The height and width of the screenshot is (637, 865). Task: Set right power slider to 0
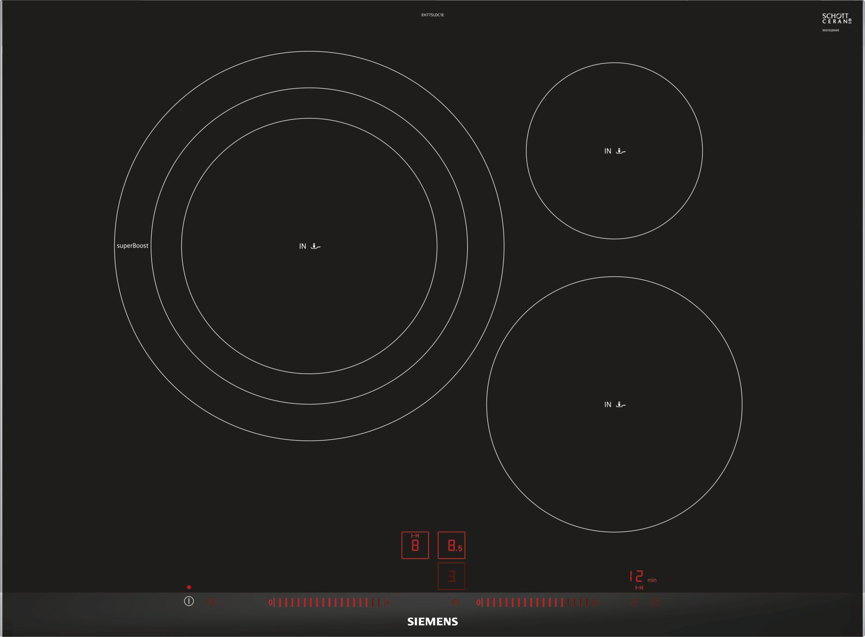click(478, 602)
